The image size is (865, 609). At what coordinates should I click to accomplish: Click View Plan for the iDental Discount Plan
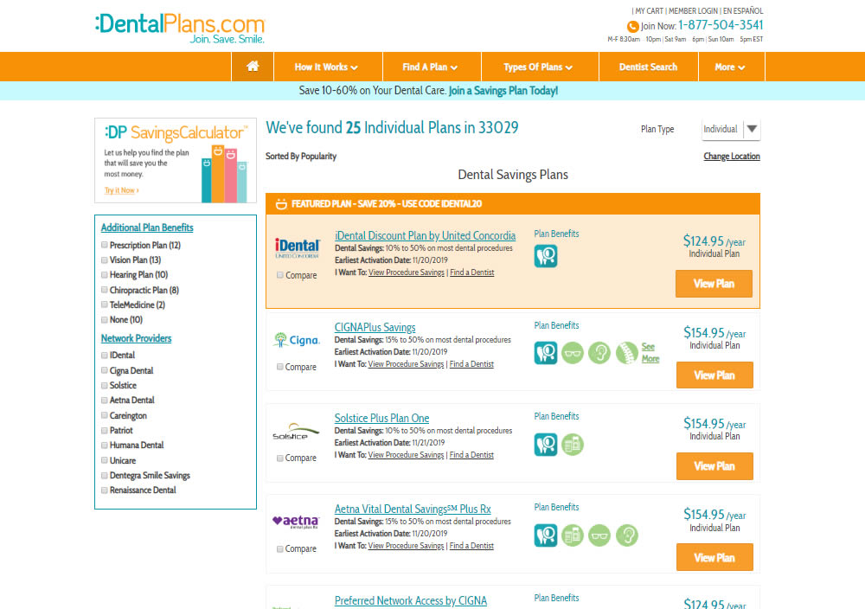[x=714, y=284]
